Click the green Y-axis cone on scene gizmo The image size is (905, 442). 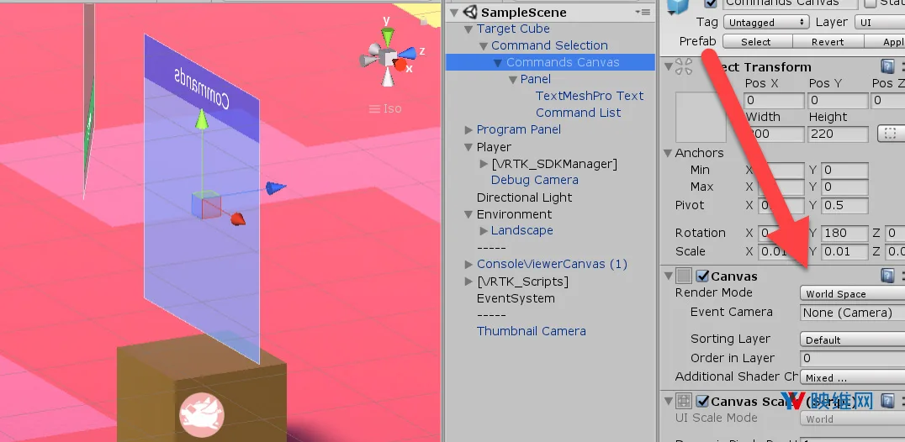388,34
